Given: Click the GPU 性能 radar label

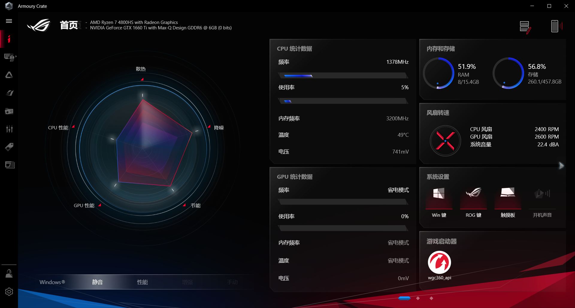Looking at the screenshot, I should coord(84,206).
